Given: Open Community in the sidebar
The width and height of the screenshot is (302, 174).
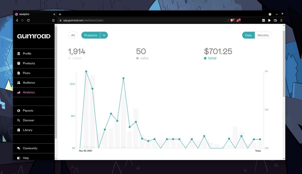Looking at the screenshot, I should [34, 148].
